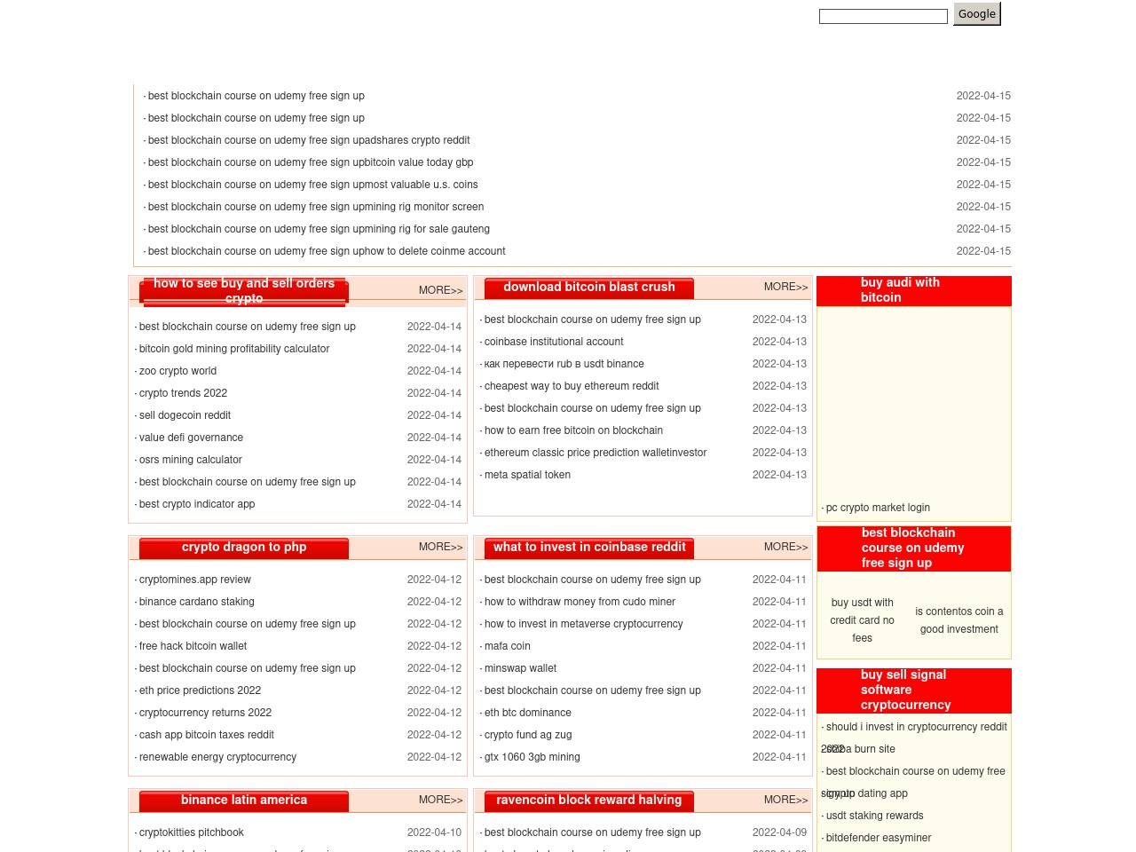
Task: Open 'binance latin america' section header
Action: click(x=244, y=800)
